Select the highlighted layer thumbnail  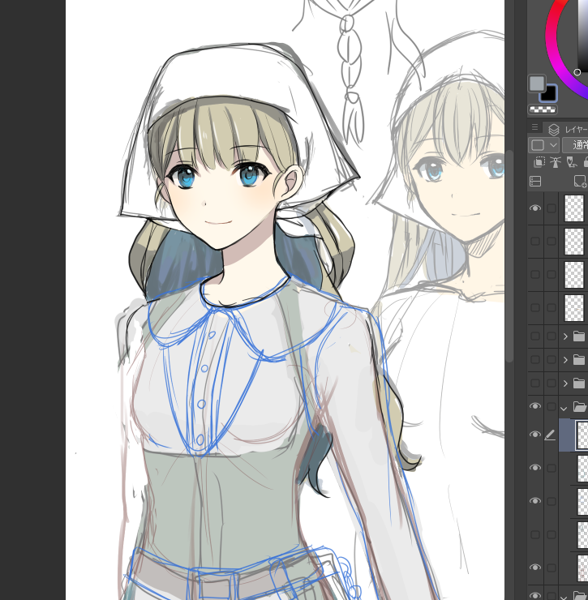(x=582, y=435)
